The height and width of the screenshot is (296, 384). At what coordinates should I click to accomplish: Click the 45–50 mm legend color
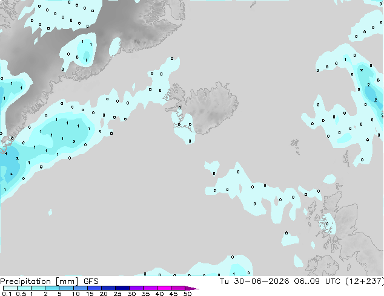[177, 288]
